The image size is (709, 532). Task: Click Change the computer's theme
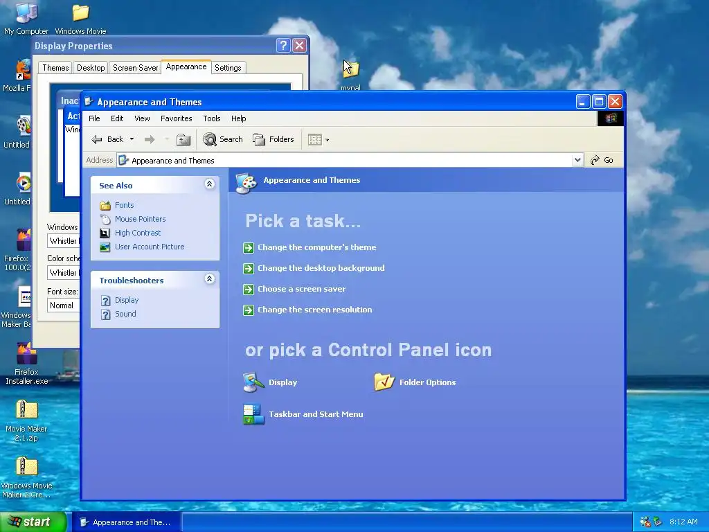pos(317,247)
